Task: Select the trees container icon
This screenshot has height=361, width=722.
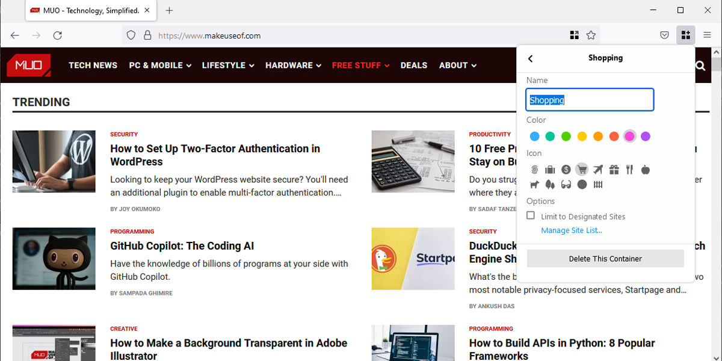Action: pos(550,185)
